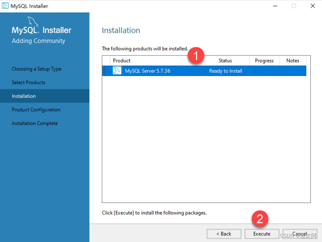Click the Adding Community subtitle text
The image size is (322, 242).
38,41
